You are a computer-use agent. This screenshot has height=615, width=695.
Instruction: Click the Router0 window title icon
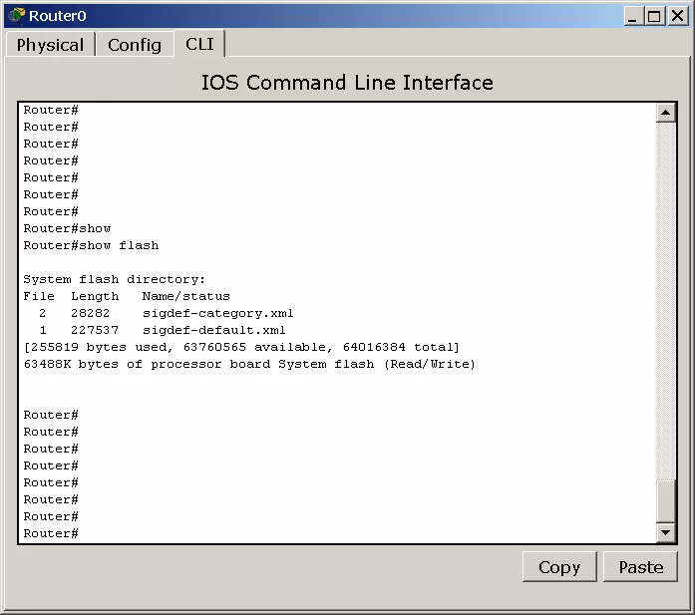16,15
